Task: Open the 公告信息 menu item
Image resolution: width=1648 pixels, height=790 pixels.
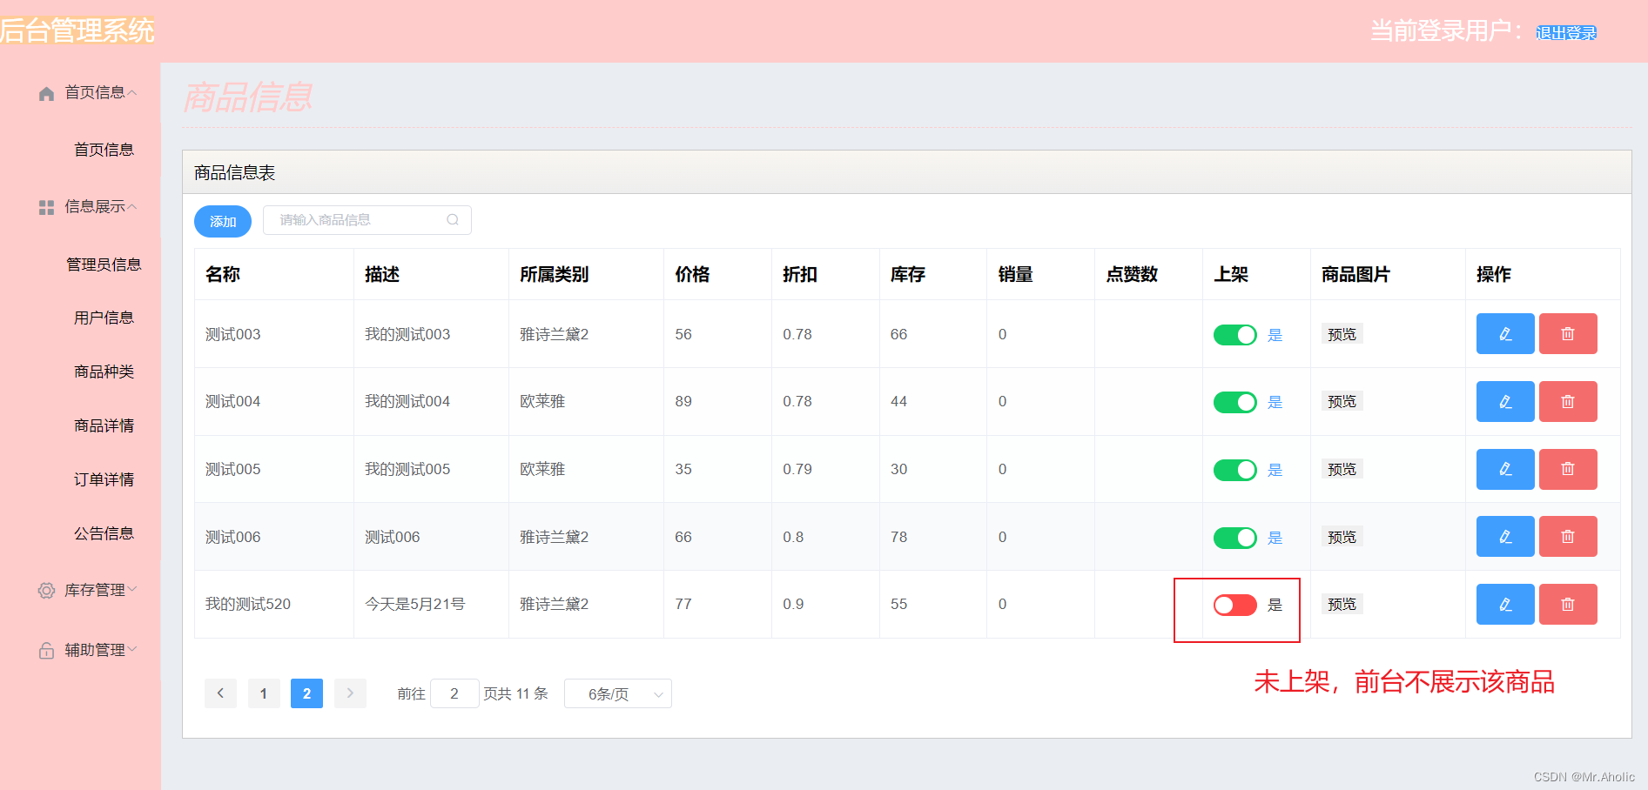Action: [104, 532]
